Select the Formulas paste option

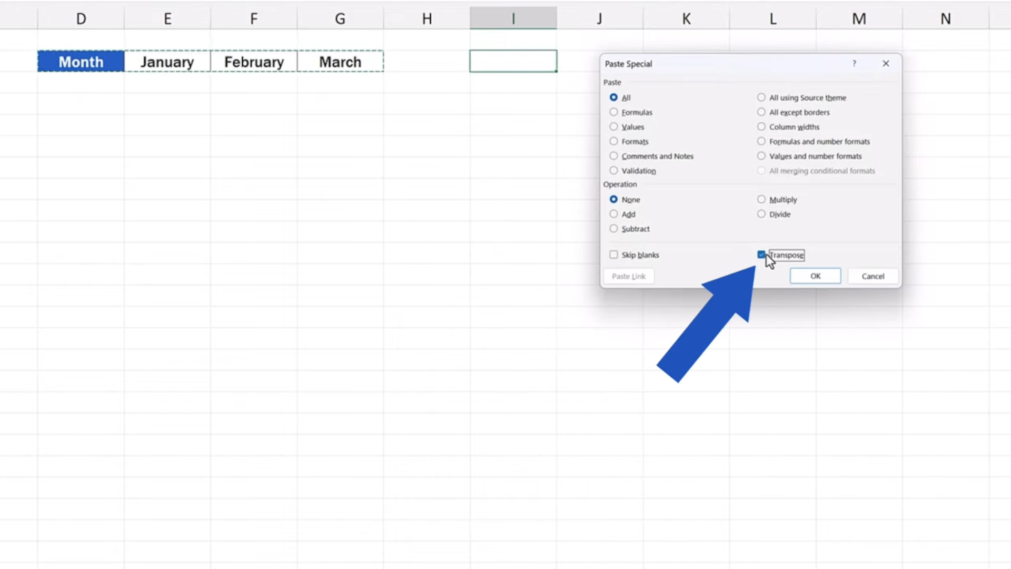pyautogui.click(x=614, y=112)
